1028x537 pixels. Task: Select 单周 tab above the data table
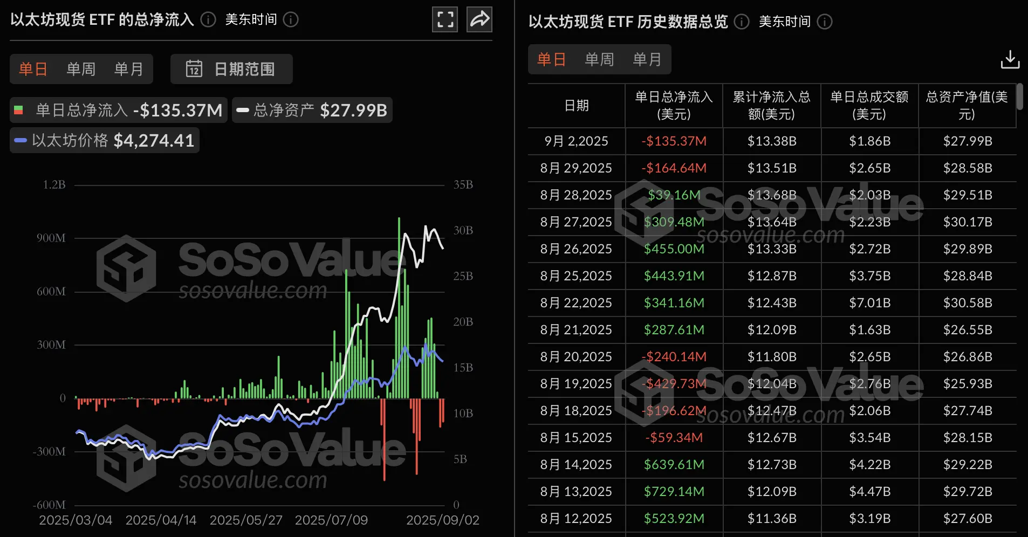pos(599,59)
